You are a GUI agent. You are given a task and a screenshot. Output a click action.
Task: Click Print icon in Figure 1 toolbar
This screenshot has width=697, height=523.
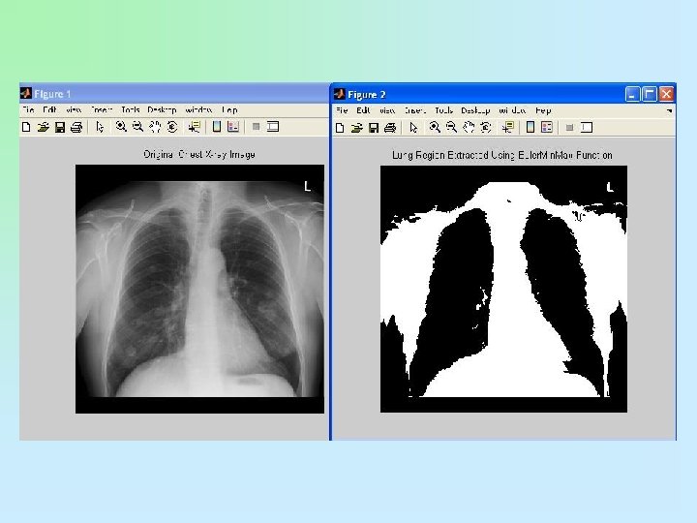point(76,127)
